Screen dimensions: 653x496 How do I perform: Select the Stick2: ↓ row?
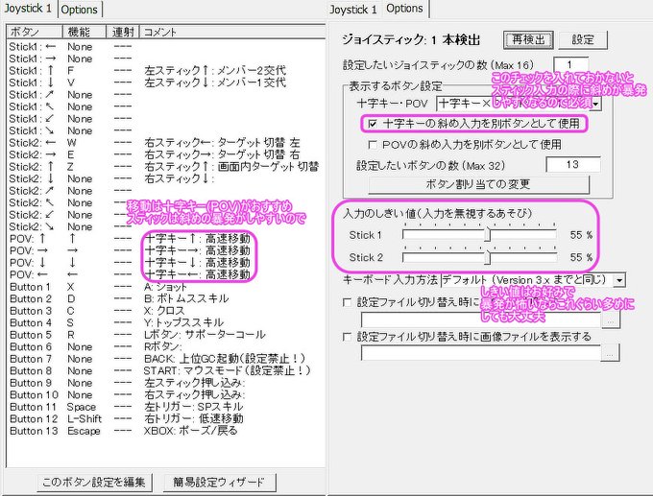click(x=166, y=179)
